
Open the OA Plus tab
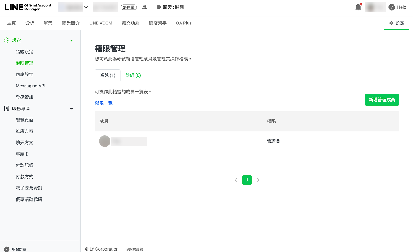click(184, 23)
